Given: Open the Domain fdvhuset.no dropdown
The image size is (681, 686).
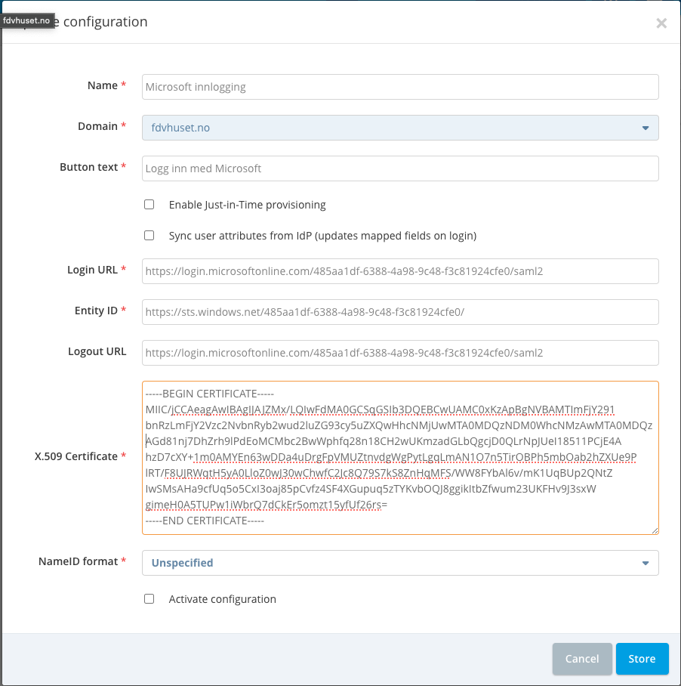Looking at the screenshot, I should [400, 128].
